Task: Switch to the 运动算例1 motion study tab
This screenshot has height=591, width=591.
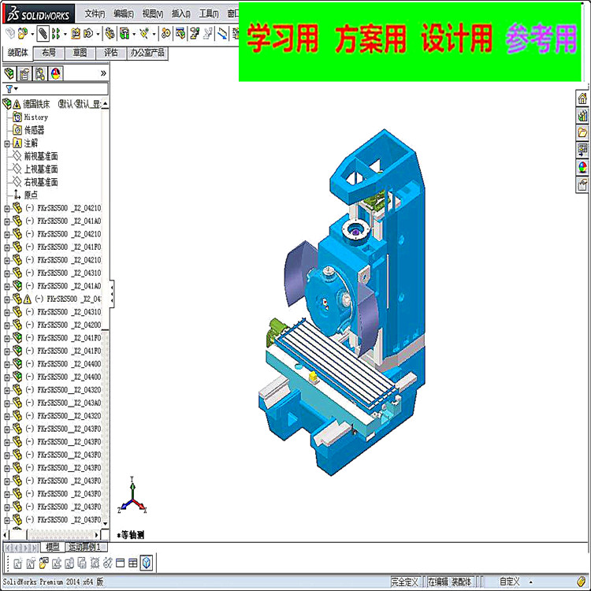Action: coord(86,547)
